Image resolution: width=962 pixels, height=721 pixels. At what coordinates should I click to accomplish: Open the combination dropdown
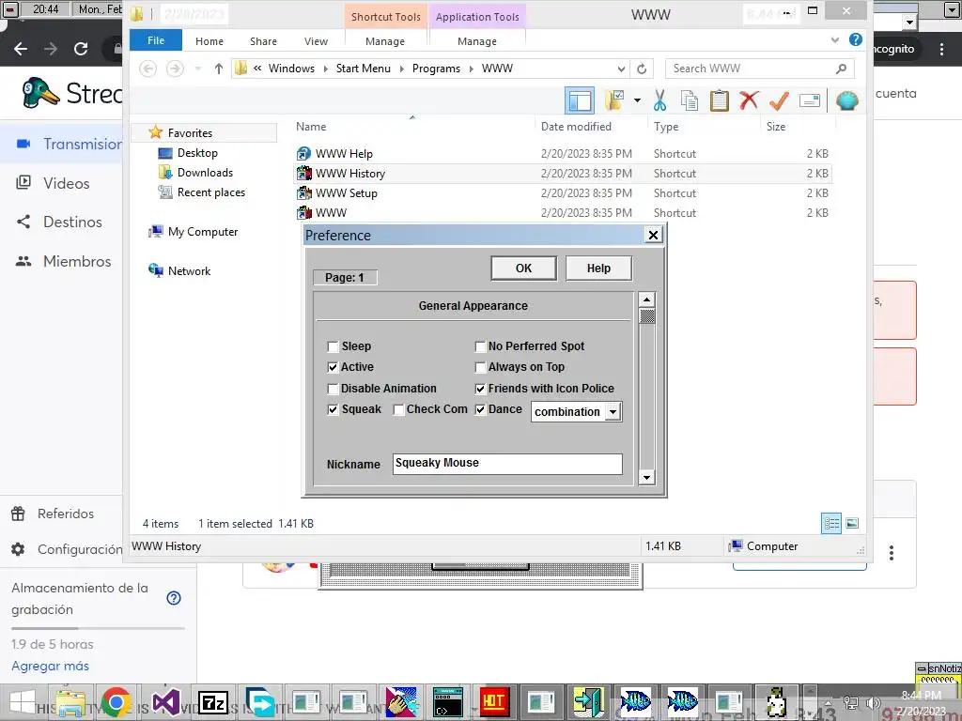pyautogui.click(x=613, y=412)
